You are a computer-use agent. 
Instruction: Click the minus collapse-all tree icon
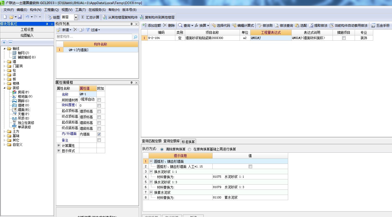10,42
